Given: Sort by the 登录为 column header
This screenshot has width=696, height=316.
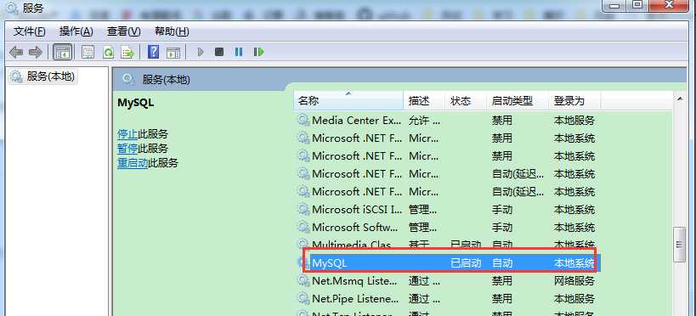Looking at the screenshot, I should (x=574, y=101).
